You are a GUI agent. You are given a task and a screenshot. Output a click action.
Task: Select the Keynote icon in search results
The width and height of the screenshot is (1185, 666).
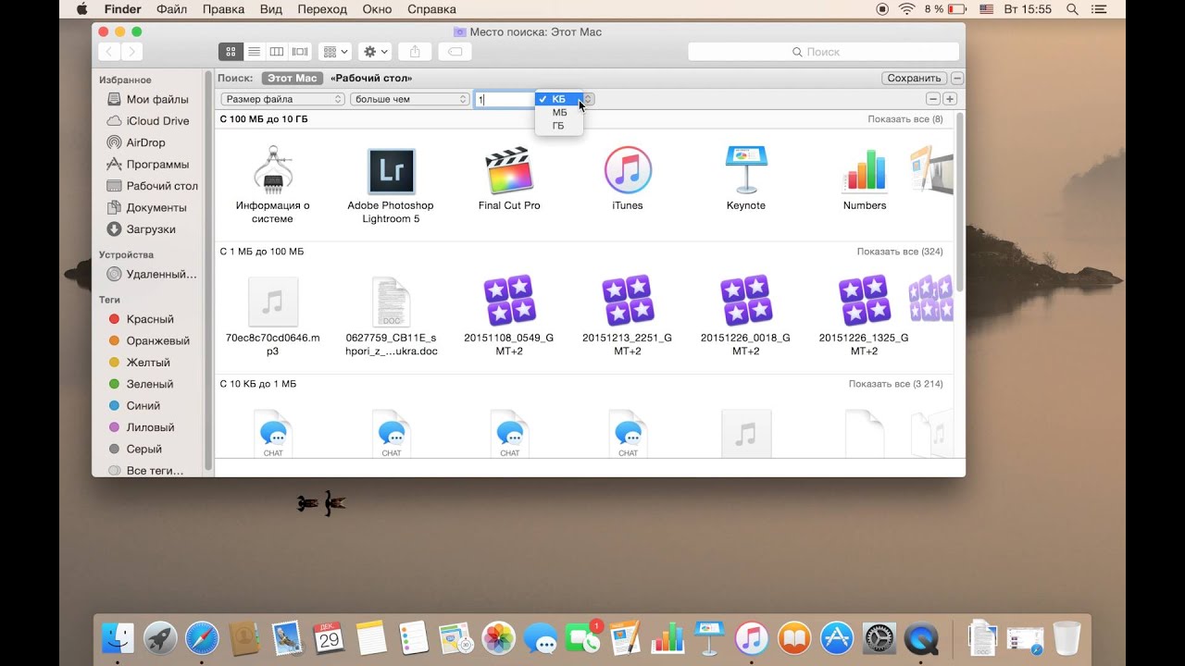click(x=746, y=171)
